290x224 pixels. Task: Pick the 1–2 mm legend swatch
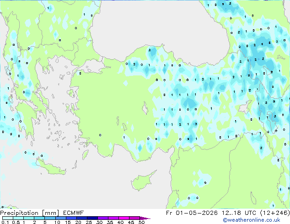tap(29, 218)
